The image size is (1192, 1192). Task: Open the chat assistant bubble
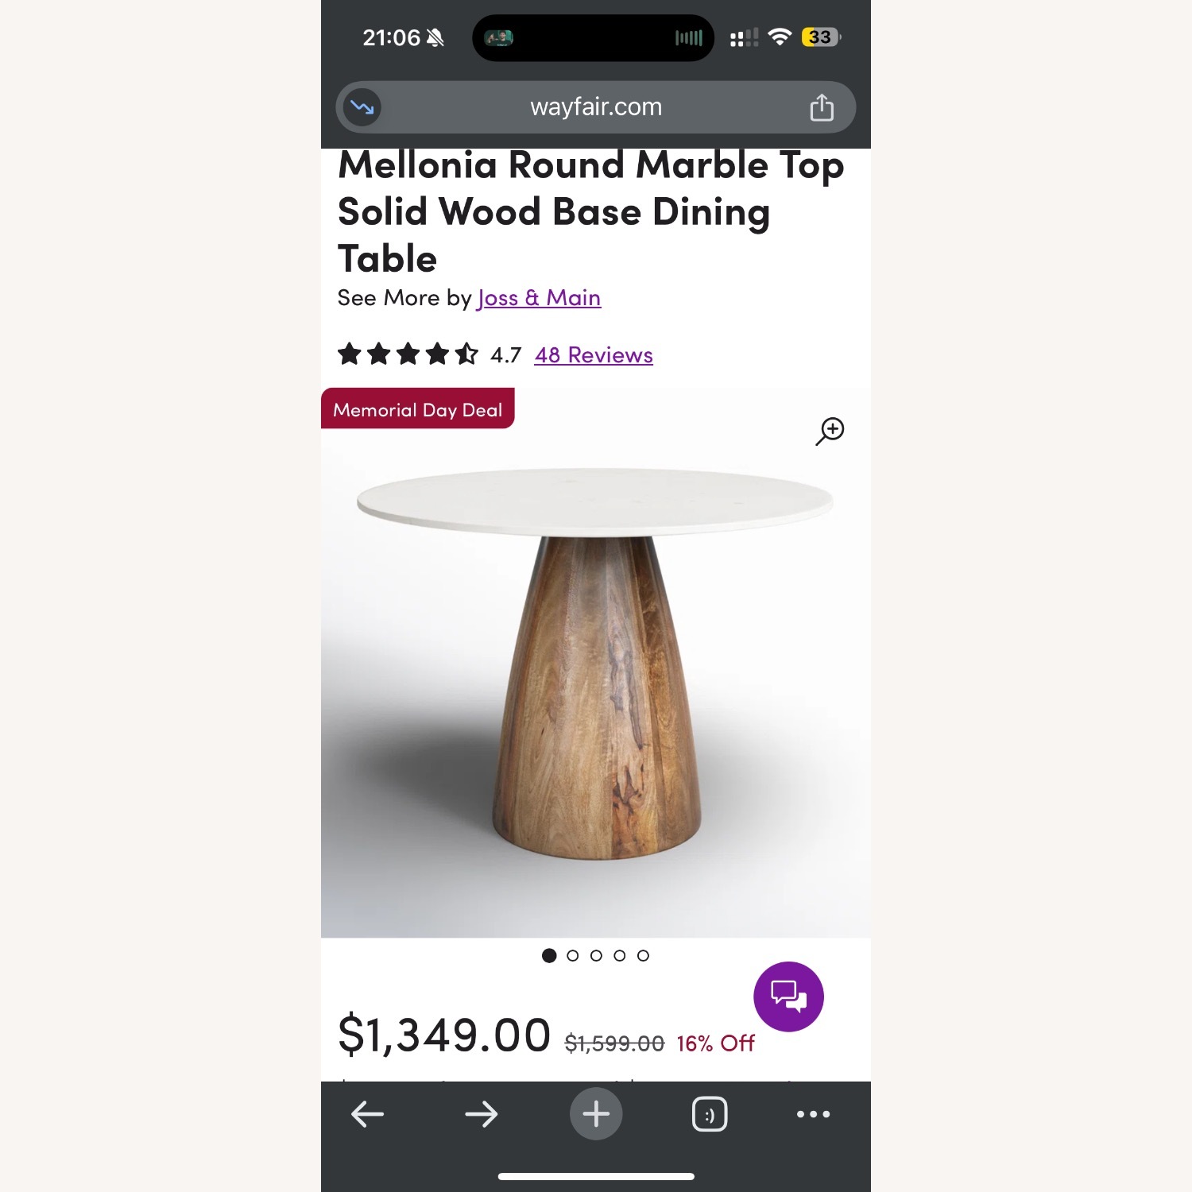coord(788,996)
